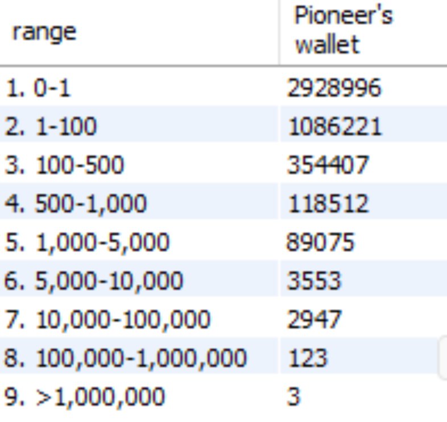
Task: Click the wallet value 1086221
Action: coord(334,126)
